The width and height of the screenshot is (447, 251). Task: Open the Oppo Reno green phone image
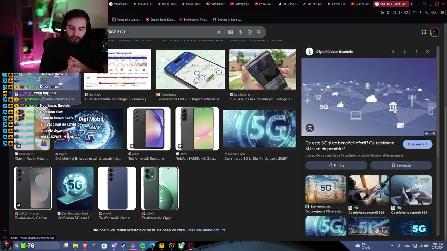[x=160, y=188]
